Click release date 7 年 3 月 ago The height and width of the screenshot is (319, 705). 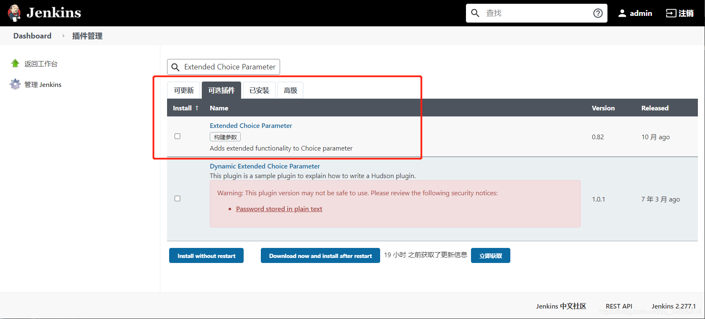[661, 199]
